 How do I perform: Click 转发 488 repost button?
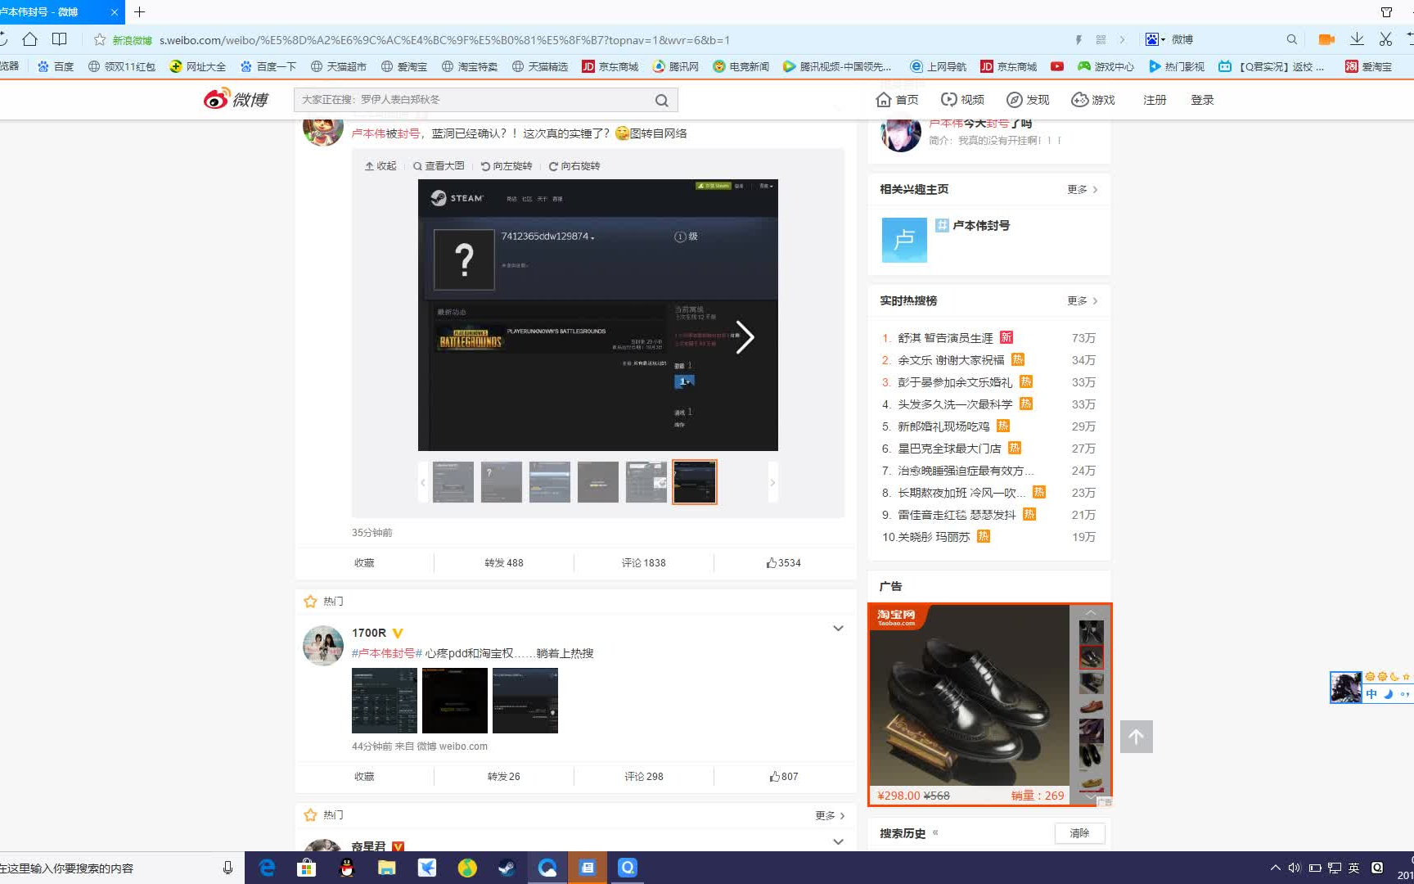click(504, 563)
